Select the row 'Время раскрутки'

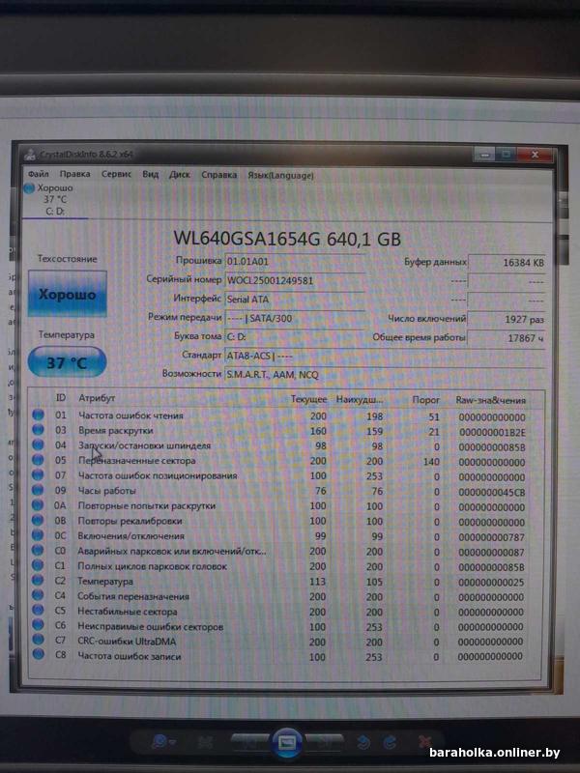coord(286,431)
